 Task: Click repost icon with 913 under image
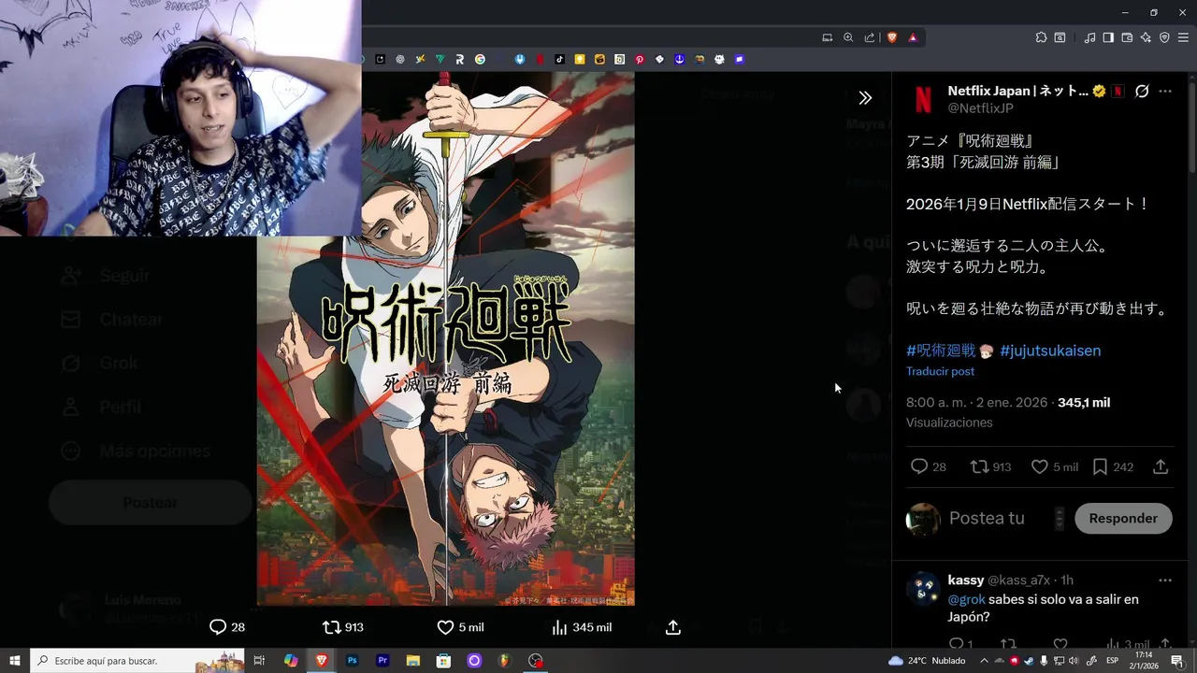pos(332,627)
